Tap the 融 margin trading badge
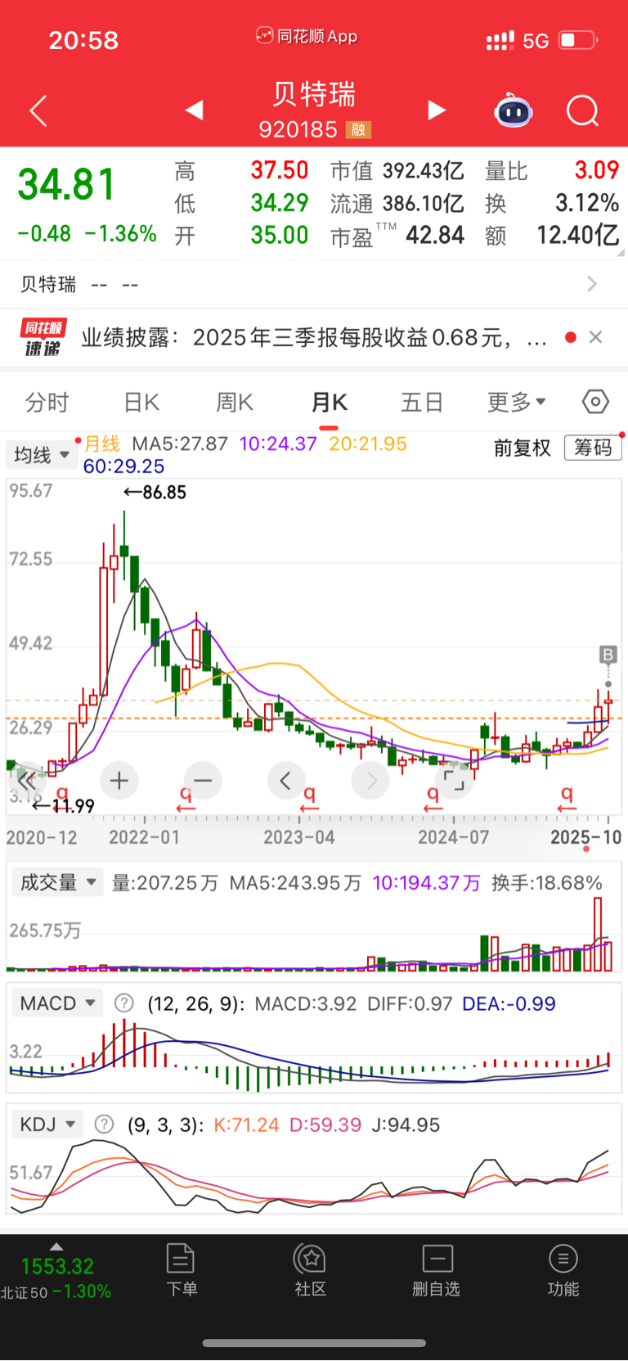628x1361 pixels. coord(358,129)
